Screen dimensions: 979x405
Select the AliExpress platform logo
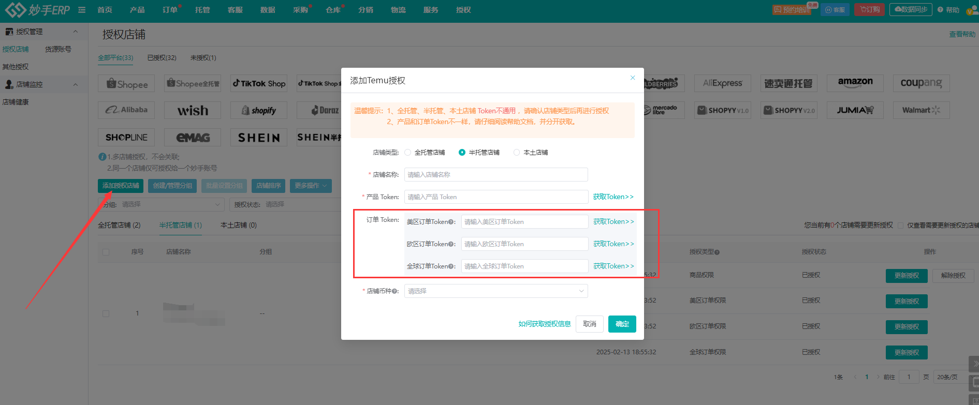(723, 83)
